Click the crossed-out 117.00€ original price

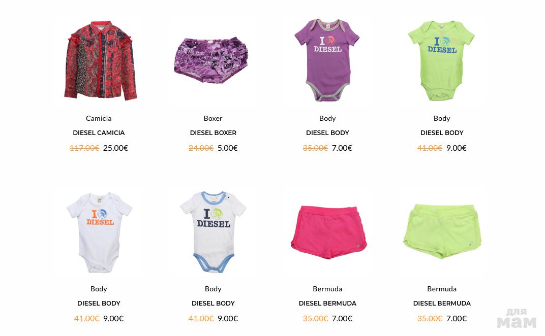pos(84,148)
